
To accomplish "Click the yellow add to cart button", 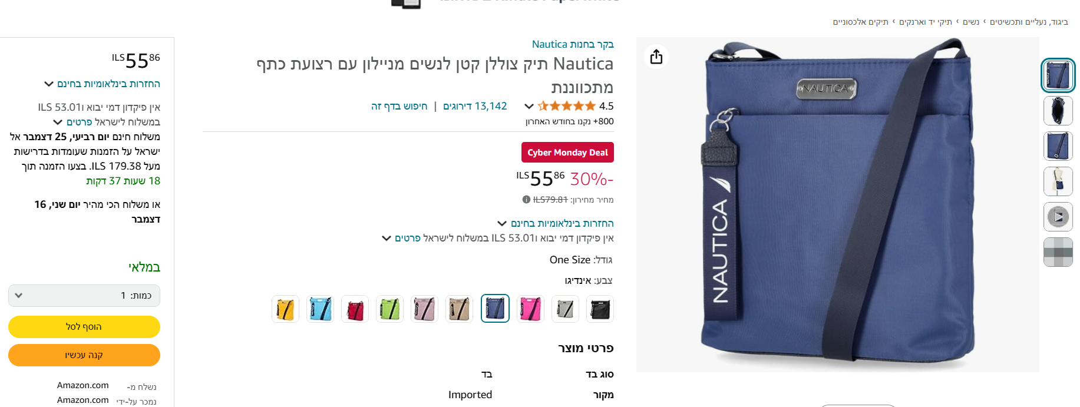I will coord(84,327).
